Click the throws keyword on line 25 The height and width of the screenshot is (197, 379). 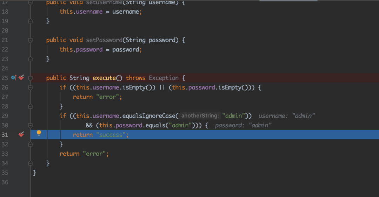point(135,78)
